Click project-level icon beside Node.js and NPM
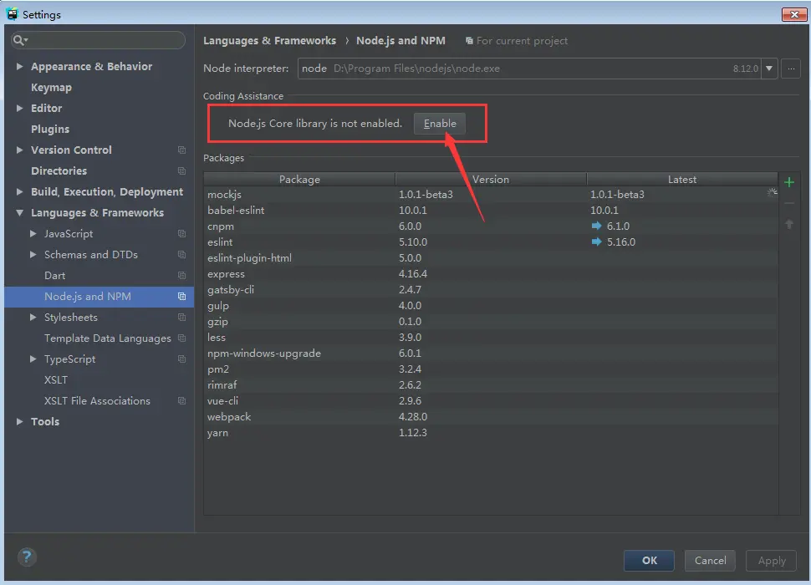This screenshot has height=585, width=811. 181,296
